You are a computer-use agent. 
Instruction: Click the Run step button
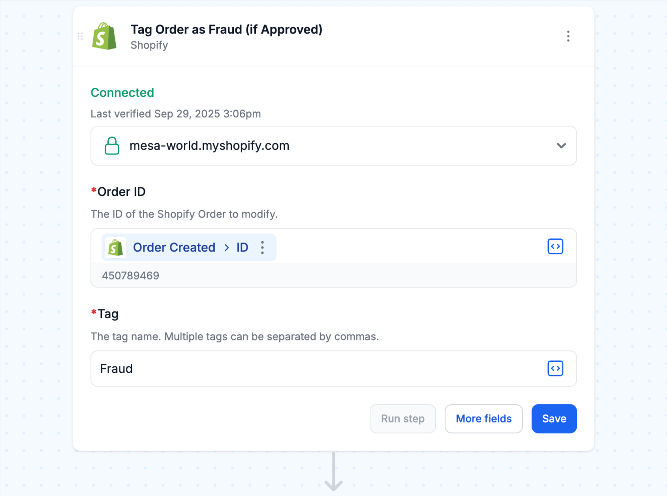point(403,419)
